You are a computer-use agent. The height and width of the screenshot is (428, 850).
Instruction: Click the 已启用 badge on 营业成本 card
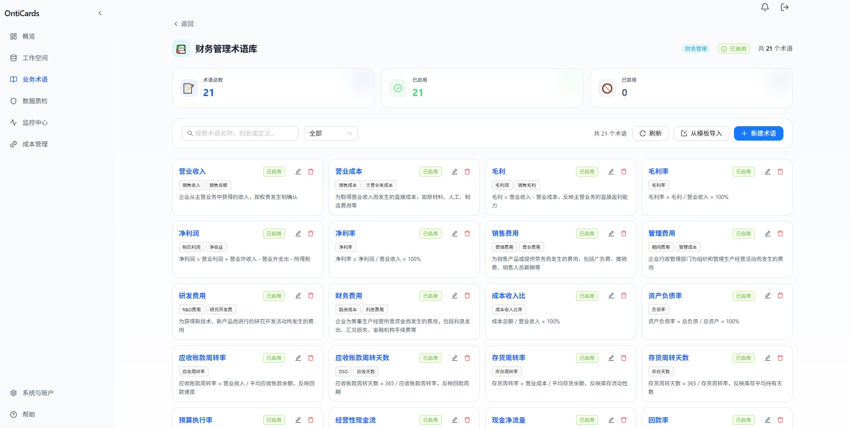pyautogui.click(x=430, y=172)
